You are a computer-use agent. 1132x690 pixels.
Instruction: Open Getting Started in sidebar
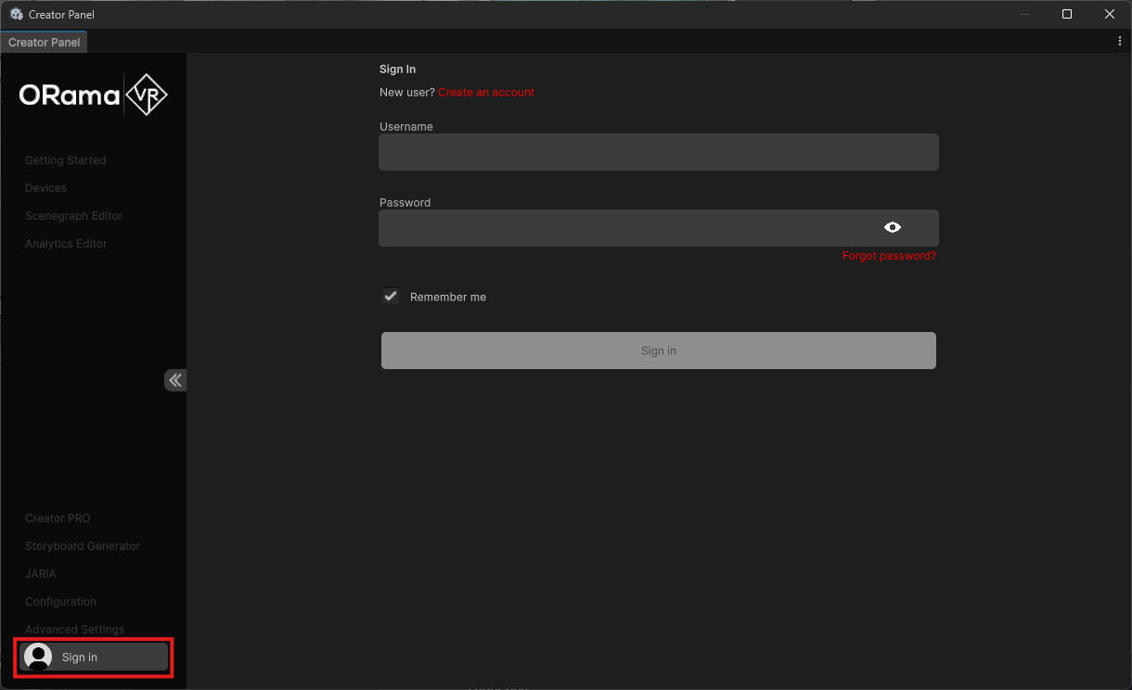66,160
